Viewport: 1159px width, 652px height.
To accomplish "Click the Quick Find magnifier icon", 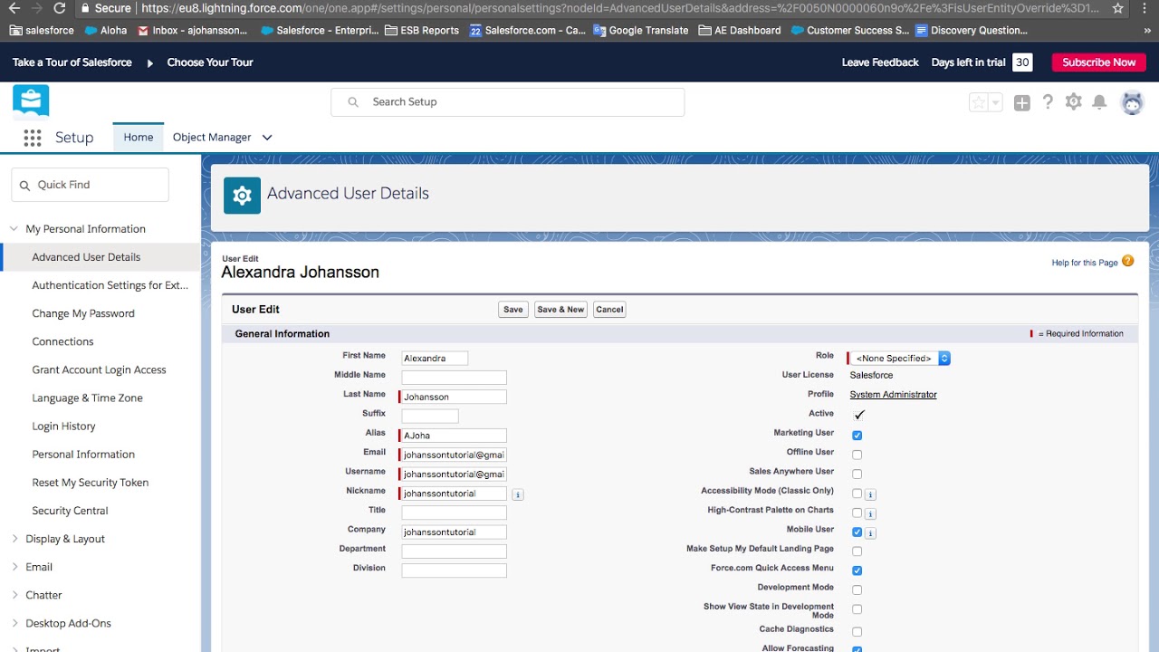I will click(x=24, y=185).
